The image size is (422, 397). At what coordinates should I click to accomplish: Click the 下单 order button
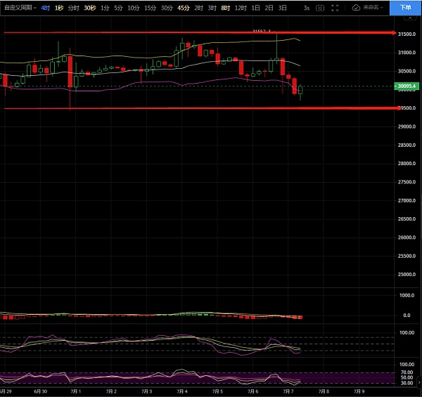[406, 7]
